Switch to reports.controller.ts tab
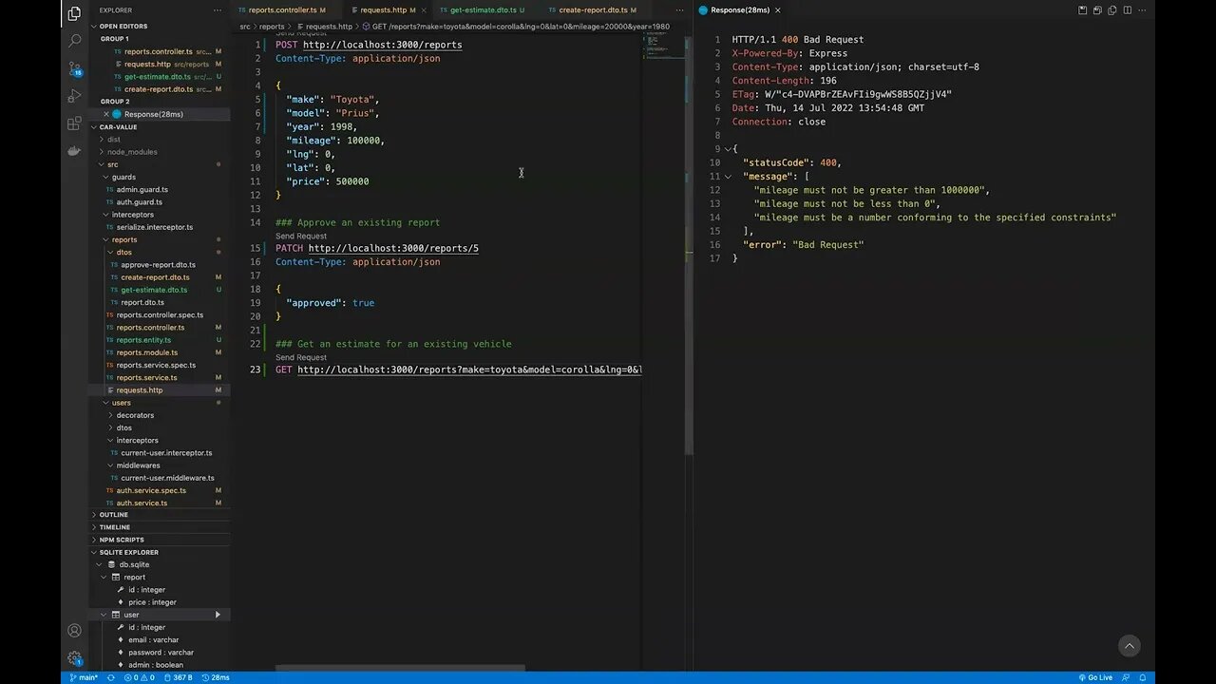Screen dimensions: 1216x684 click(x=281, y=10)
